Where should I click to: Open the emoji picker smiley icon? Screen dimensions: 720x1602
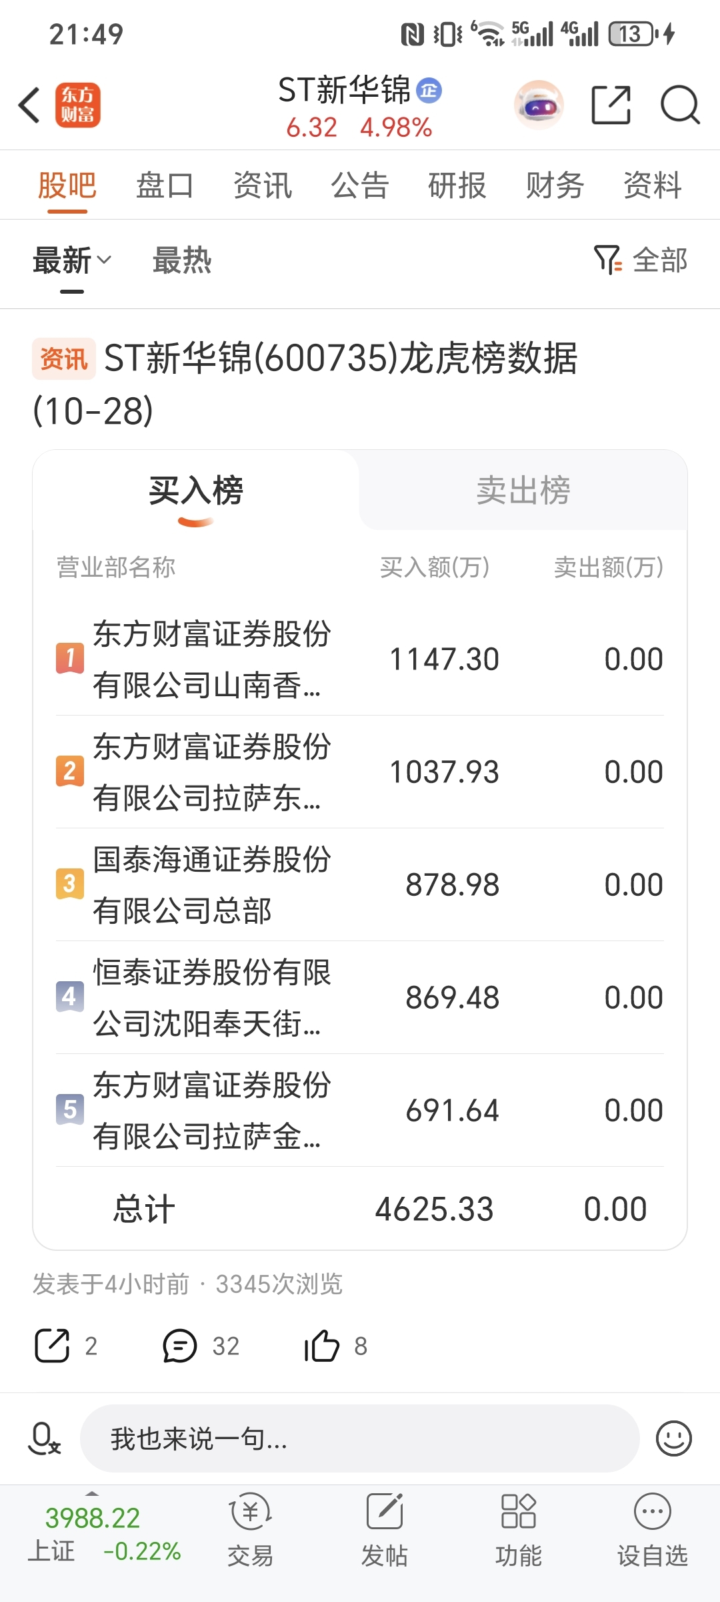coord(673,1438)
